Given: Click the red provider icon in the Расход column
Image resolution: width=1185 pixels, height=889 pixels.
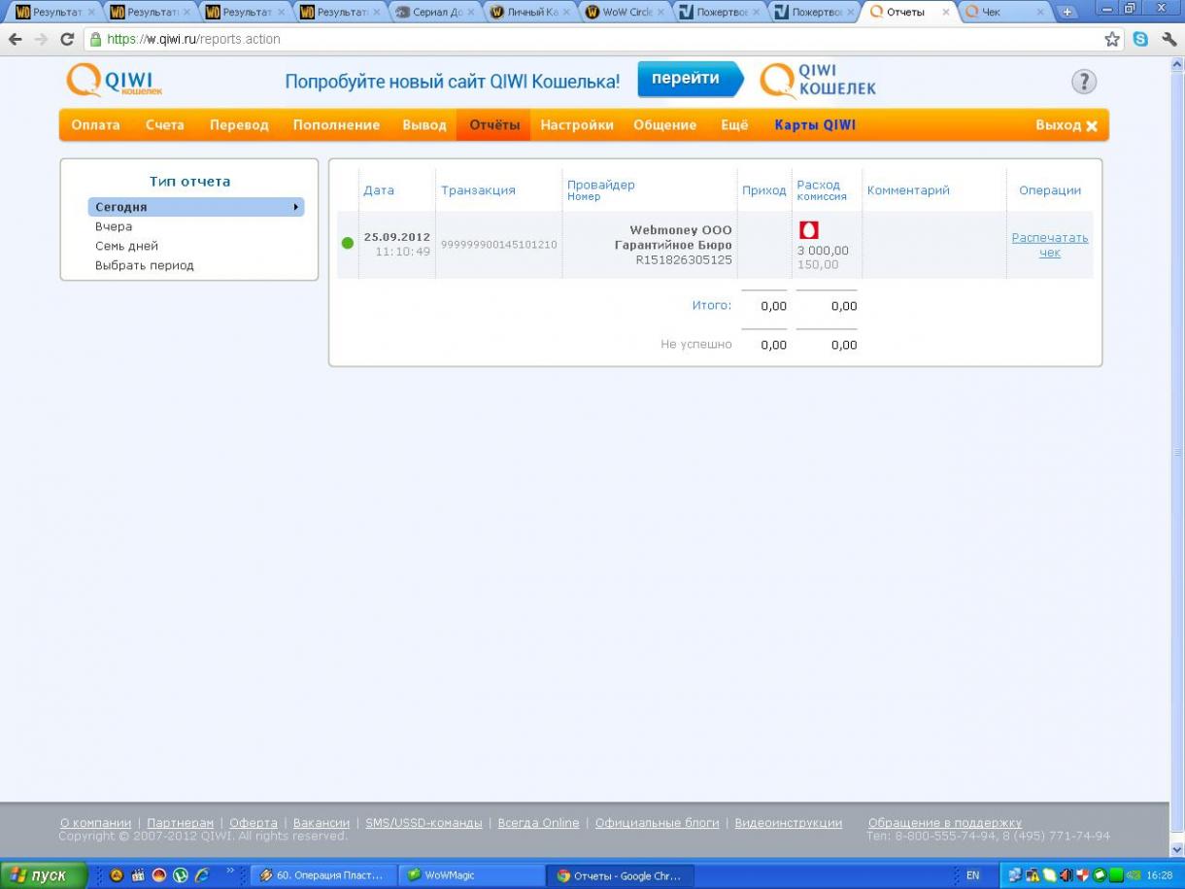Looking at the screenshot, I should tap(808, 230).
